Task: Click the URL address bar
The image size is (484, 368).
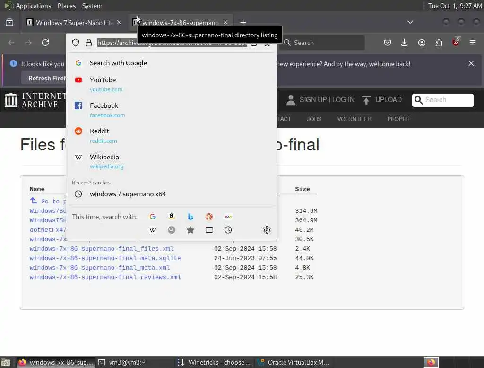Action: coord(172,43)
